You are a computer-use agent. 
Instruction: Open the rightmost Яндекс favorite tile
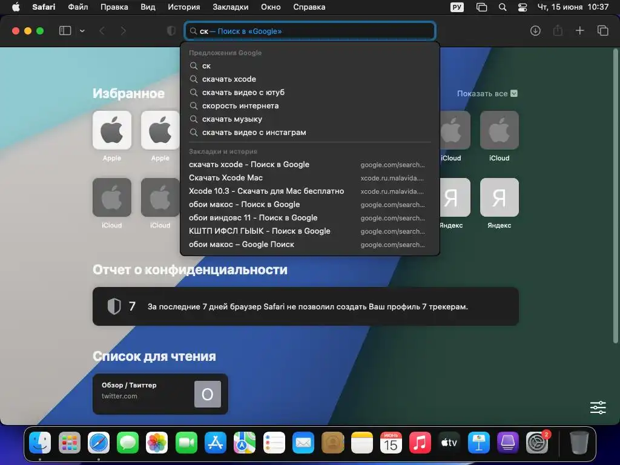500,197
